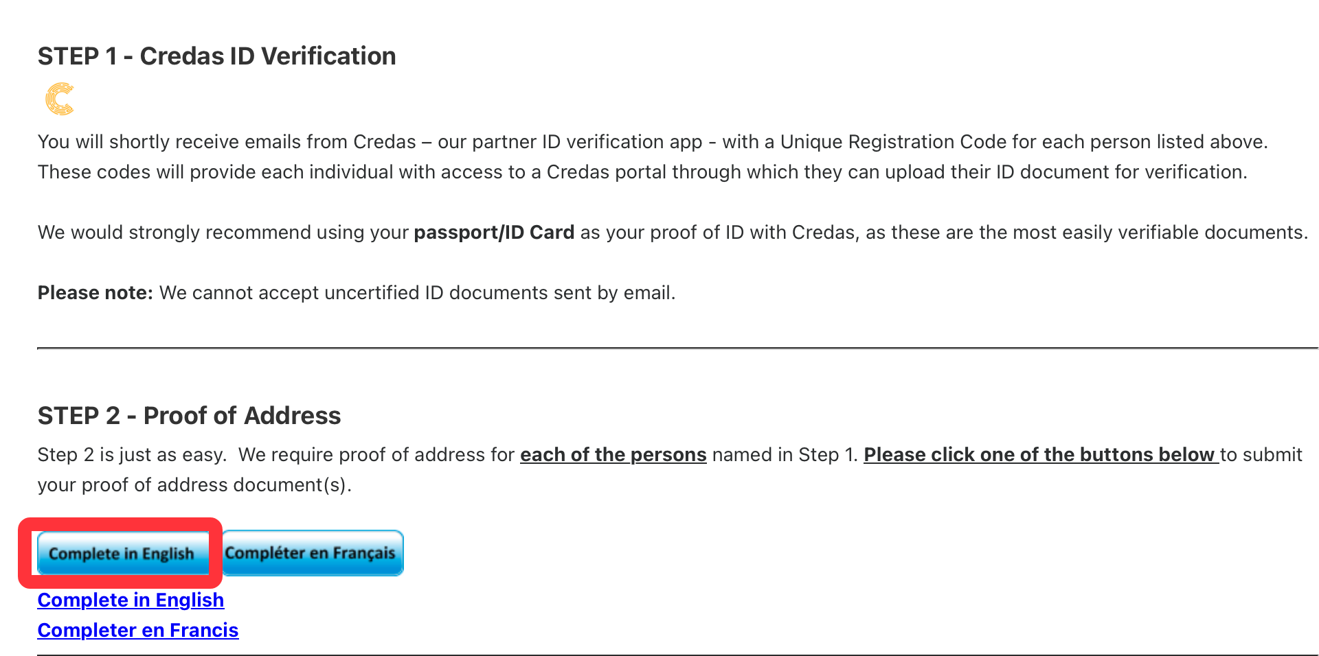Click the STEP 1 - Credas ID Verification heading
This screenshot has width=1319, height=656.
coord(217,56)
